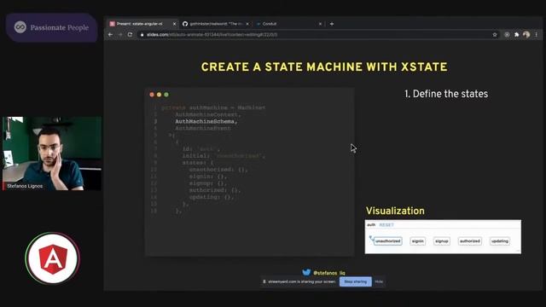Select the signin state node

(417, 240)
